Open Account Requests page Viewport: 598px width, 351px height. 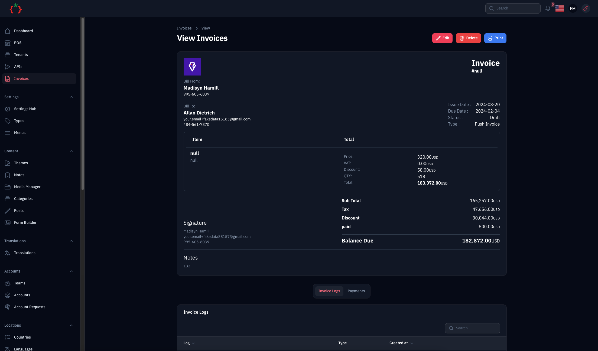click(x=30, y=307)
